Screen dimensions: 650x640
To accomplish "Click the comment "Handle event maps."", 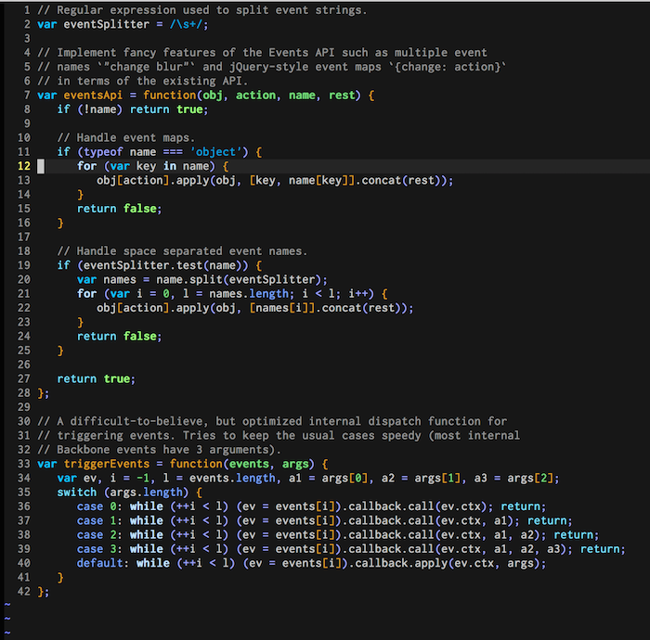I will 136,137.
